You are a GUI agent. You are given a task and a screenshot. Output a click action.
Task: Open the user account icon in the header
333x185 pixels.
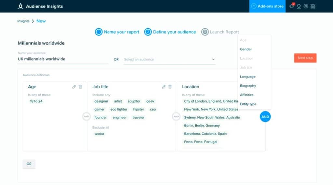tap(299, 6)
